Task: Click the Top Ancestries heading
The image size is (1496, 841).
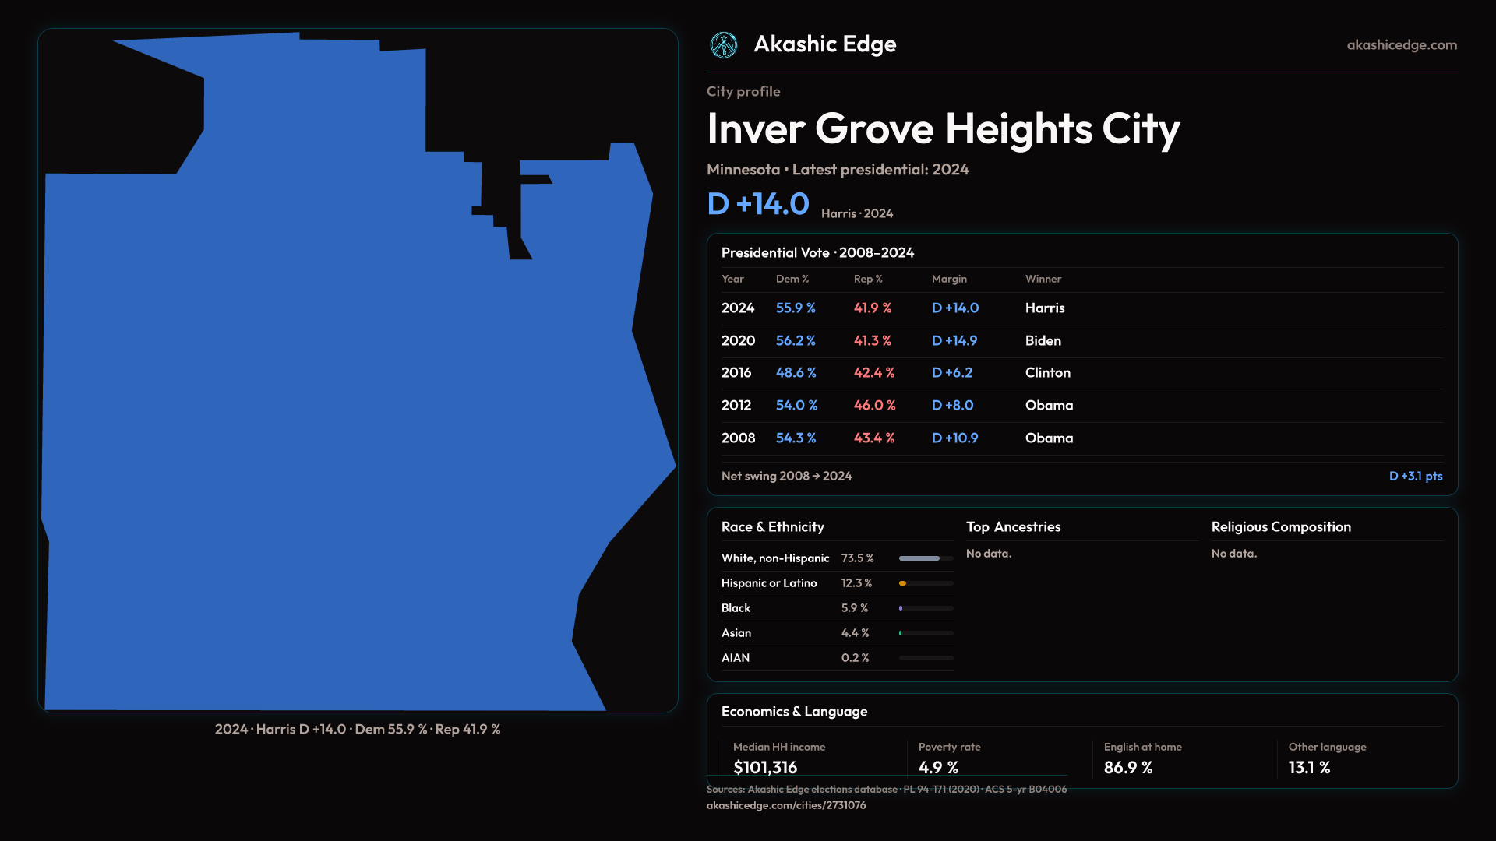Action: point(1013,527)
